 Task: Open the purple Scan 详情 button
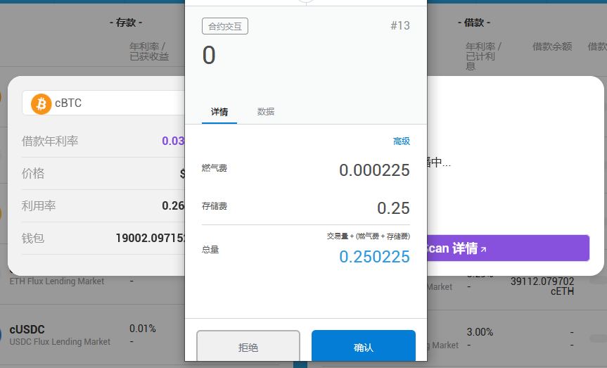tap(509, 248)
